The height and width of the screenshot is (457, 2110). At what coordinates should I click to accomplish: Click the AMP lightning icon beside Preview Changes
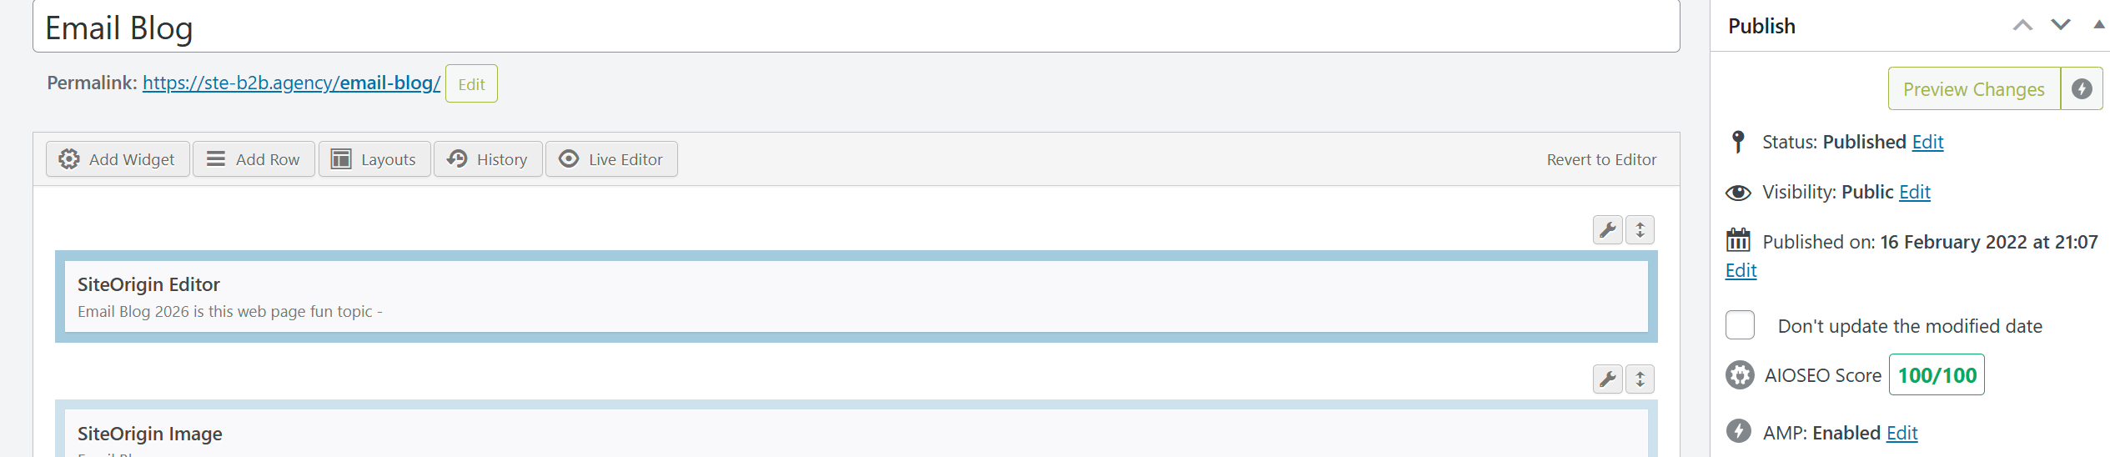coord(2082,88)
